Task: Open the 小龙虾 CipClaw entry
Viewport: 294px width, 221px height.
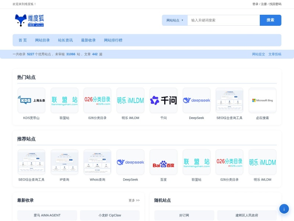Action: [x=110, y=215]
